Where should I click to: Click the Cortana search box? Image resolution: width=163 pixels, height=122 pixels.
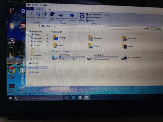[38, 98]
